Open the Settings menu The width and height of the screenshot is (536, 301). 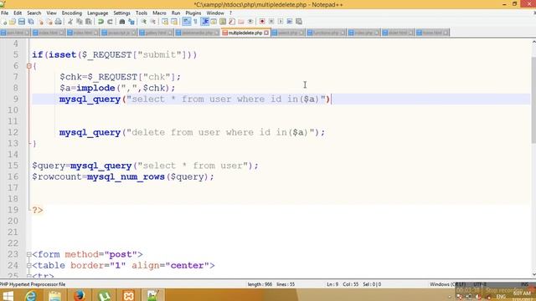coord(121,13)
